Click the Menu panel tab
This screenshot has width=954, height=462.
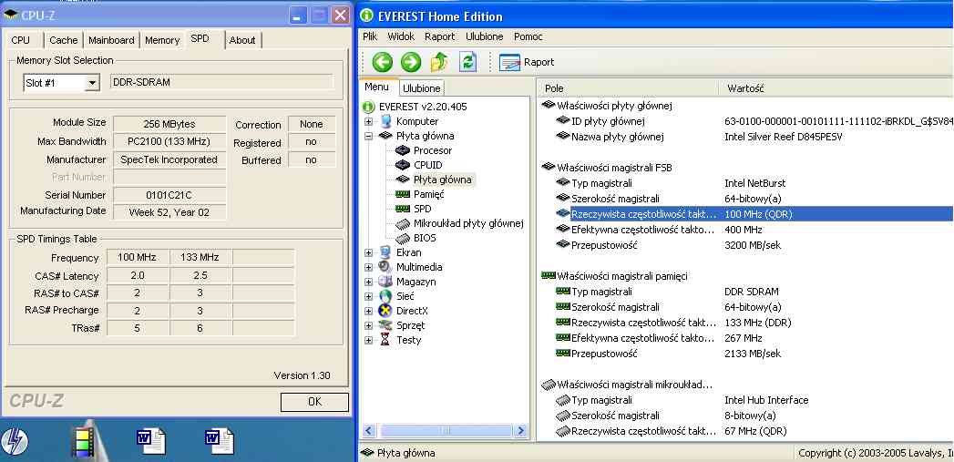coord(376,87)
